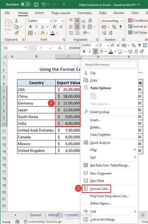Click the ribbon Font Color red A
Viewport: 148px width, 224px height.
pyautogui.click(x=53, y=33)
